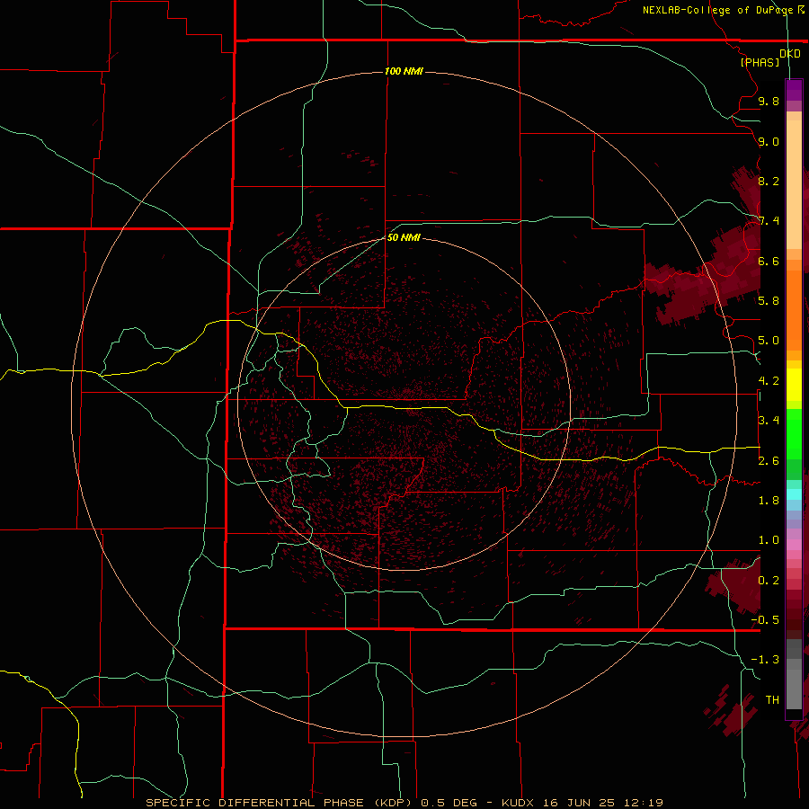The width and height of the screenshot is (809, 809).
Task: Click the KUDX radar site identifier in the caption
Action: click(x=520, y=803)
